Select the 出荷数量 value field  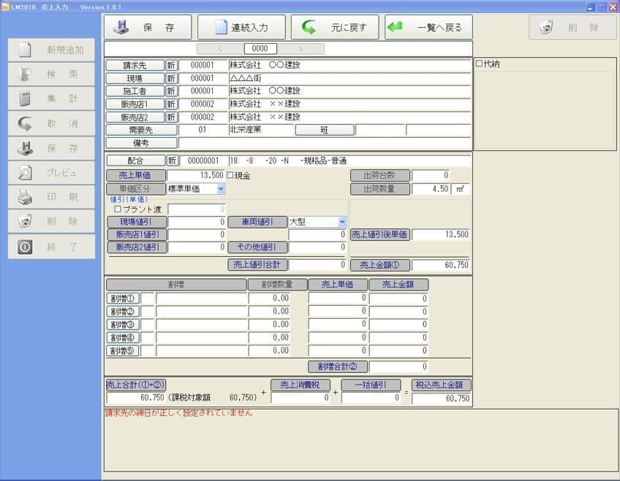pyautogui.click(x=430, y=189)
